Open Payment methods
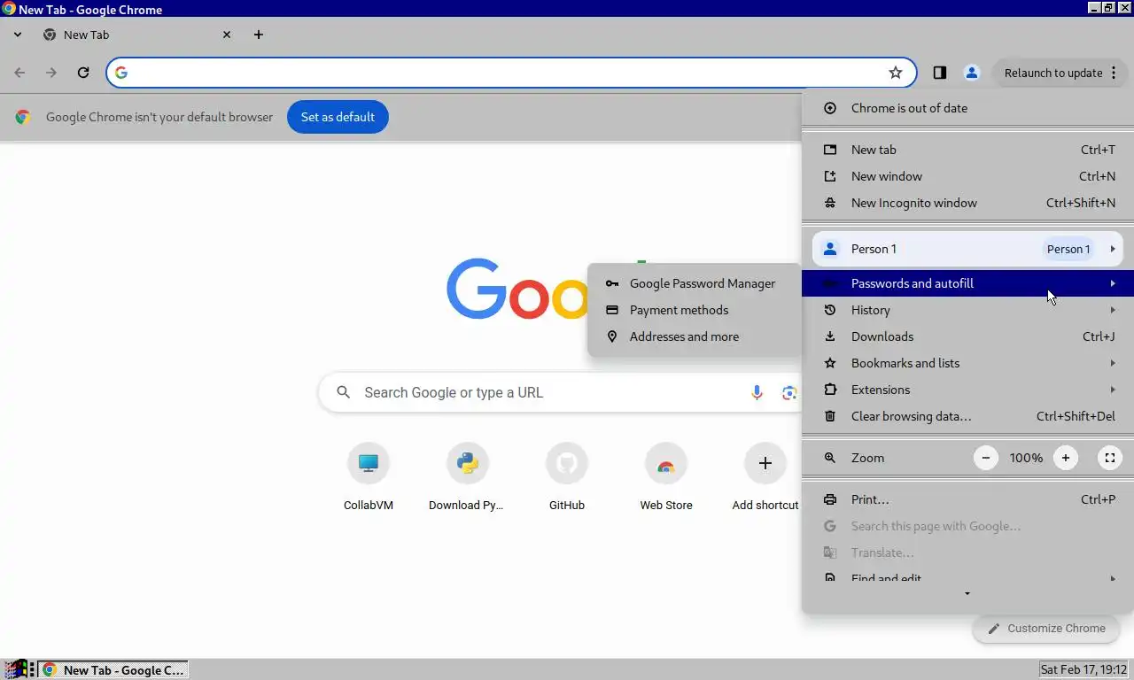 (695, 310)
